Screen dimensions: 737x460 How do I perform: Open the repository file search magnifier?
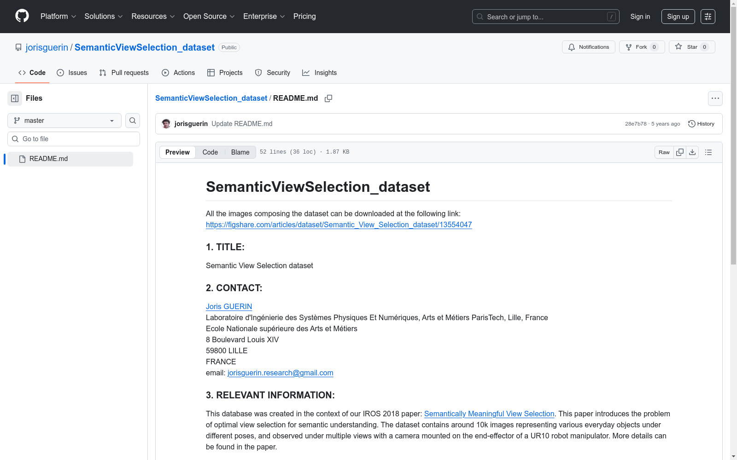click(x=132, y=121)
